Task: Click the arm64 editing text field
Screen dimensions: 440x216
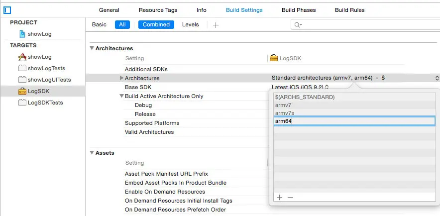Action: [354, 121]
